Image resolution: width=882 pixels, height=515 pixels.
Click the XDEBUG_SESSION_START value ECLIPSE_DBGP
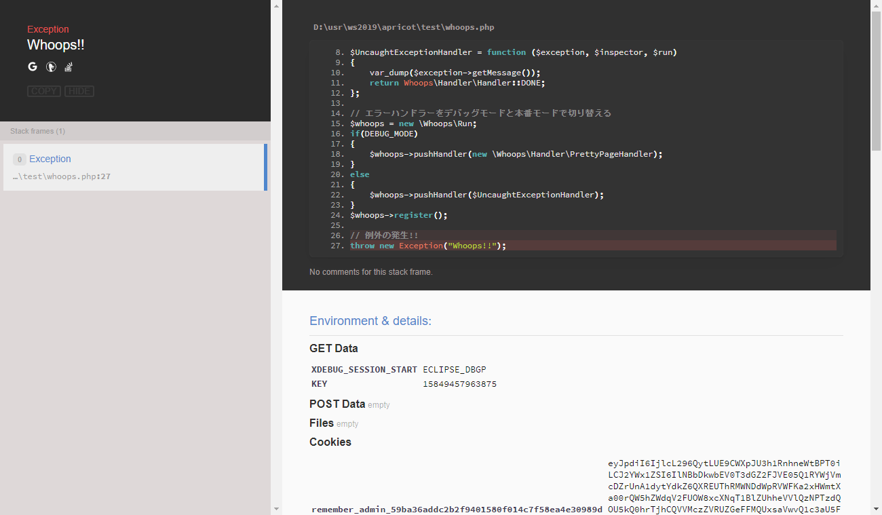pyautogui.click(x=454, y=370)
